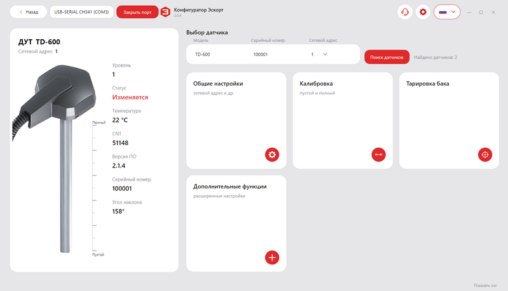
Task: Click the Пустой level scale label
Action: (x=98, y=255)
